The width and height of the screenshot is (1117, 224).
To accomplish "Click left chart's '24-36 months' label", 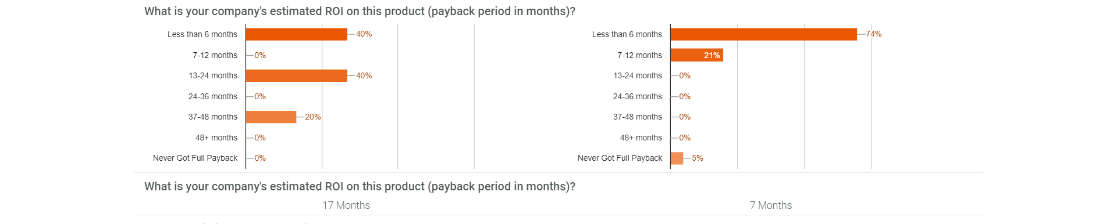I will click(213, 96).
